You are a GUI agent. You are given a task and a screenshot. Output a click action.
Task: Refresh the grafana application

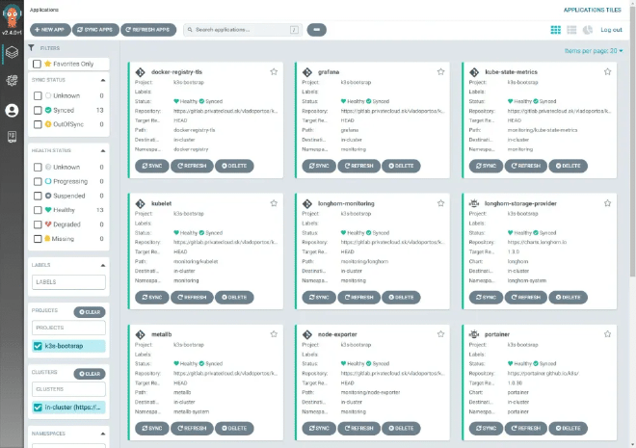coord(359,166)
